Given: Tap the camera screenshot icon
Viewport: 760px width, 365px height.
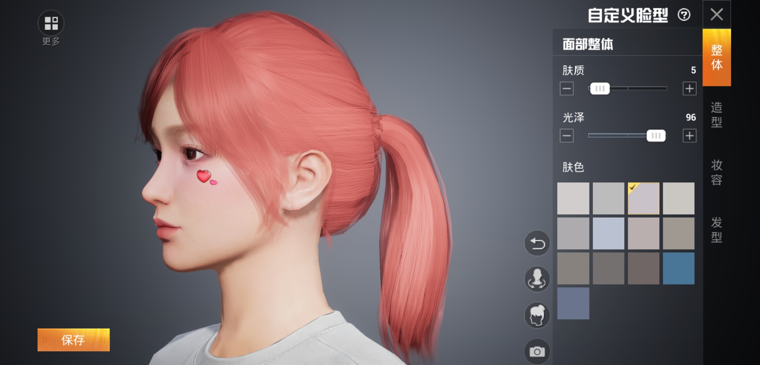Looking at the screenshot, I should pos(537,352).
